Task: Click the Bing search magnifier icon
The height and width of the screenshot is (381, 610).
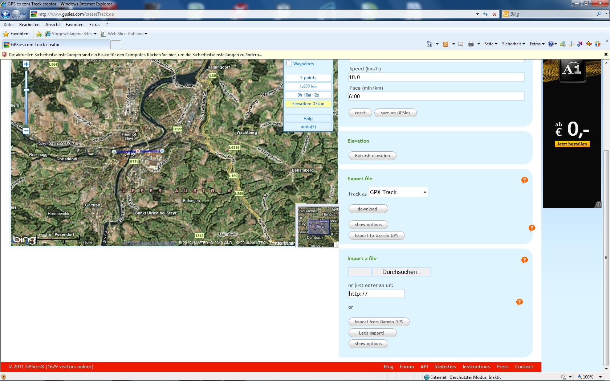Action: point(599,14)
